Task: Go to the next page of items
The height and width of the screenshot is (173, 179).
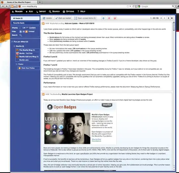Action: coord(168,18)
